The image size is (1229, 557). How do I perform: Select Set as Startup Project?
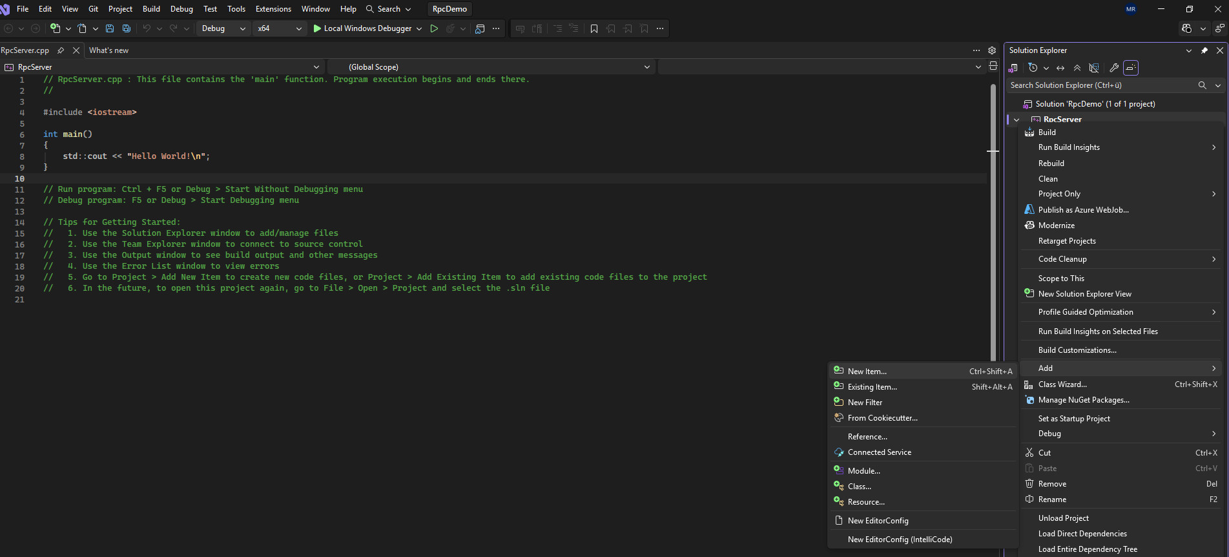(x=1122, y=419)
